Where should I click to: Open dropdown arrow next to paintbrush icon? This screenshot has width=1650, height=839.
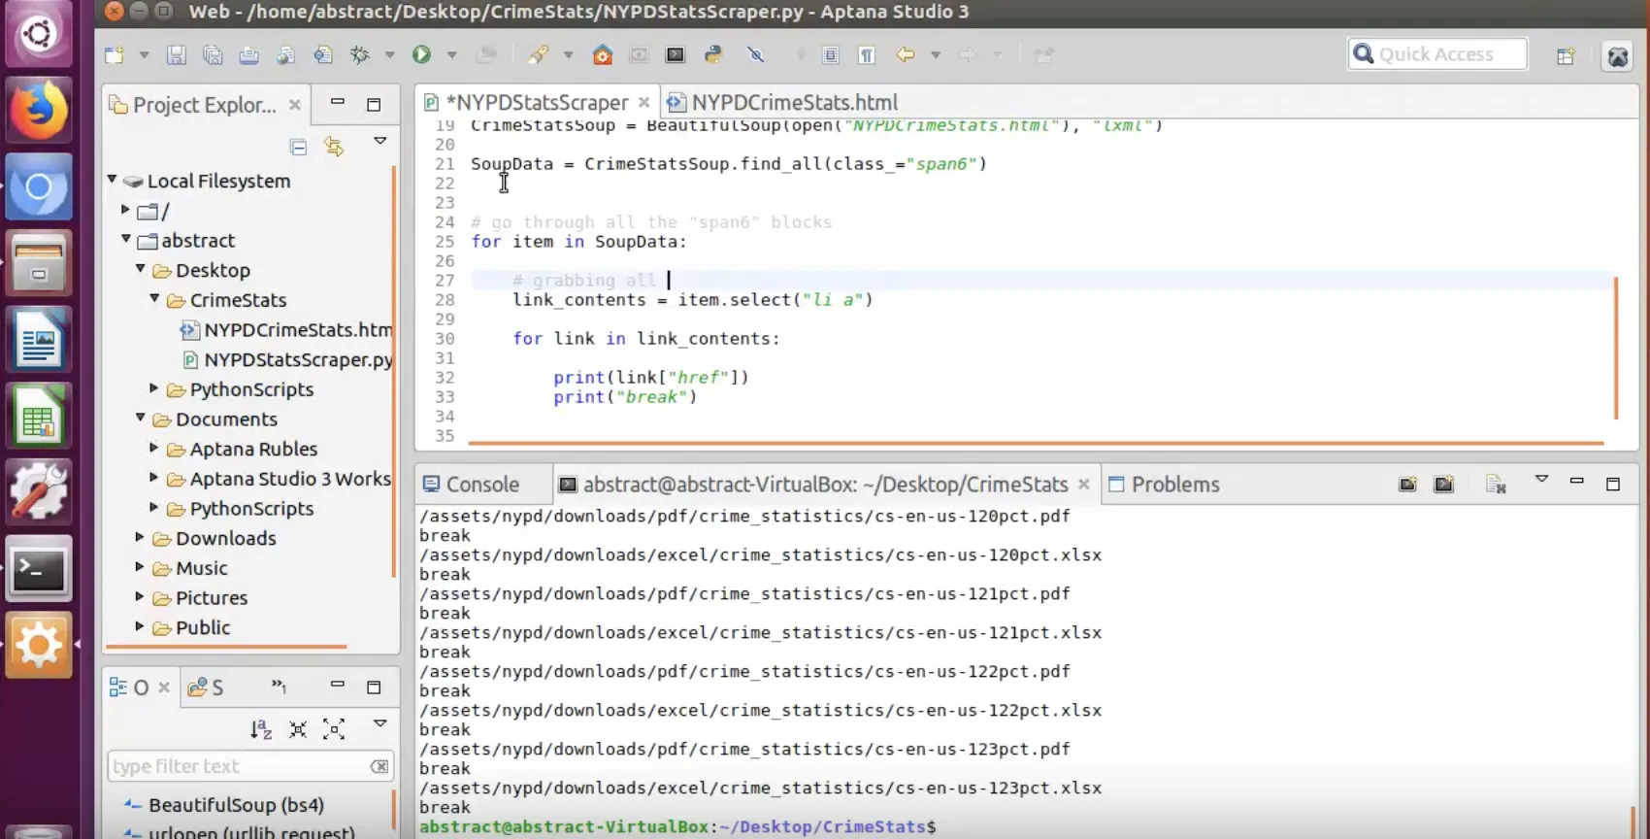click(x=568, y=55)
